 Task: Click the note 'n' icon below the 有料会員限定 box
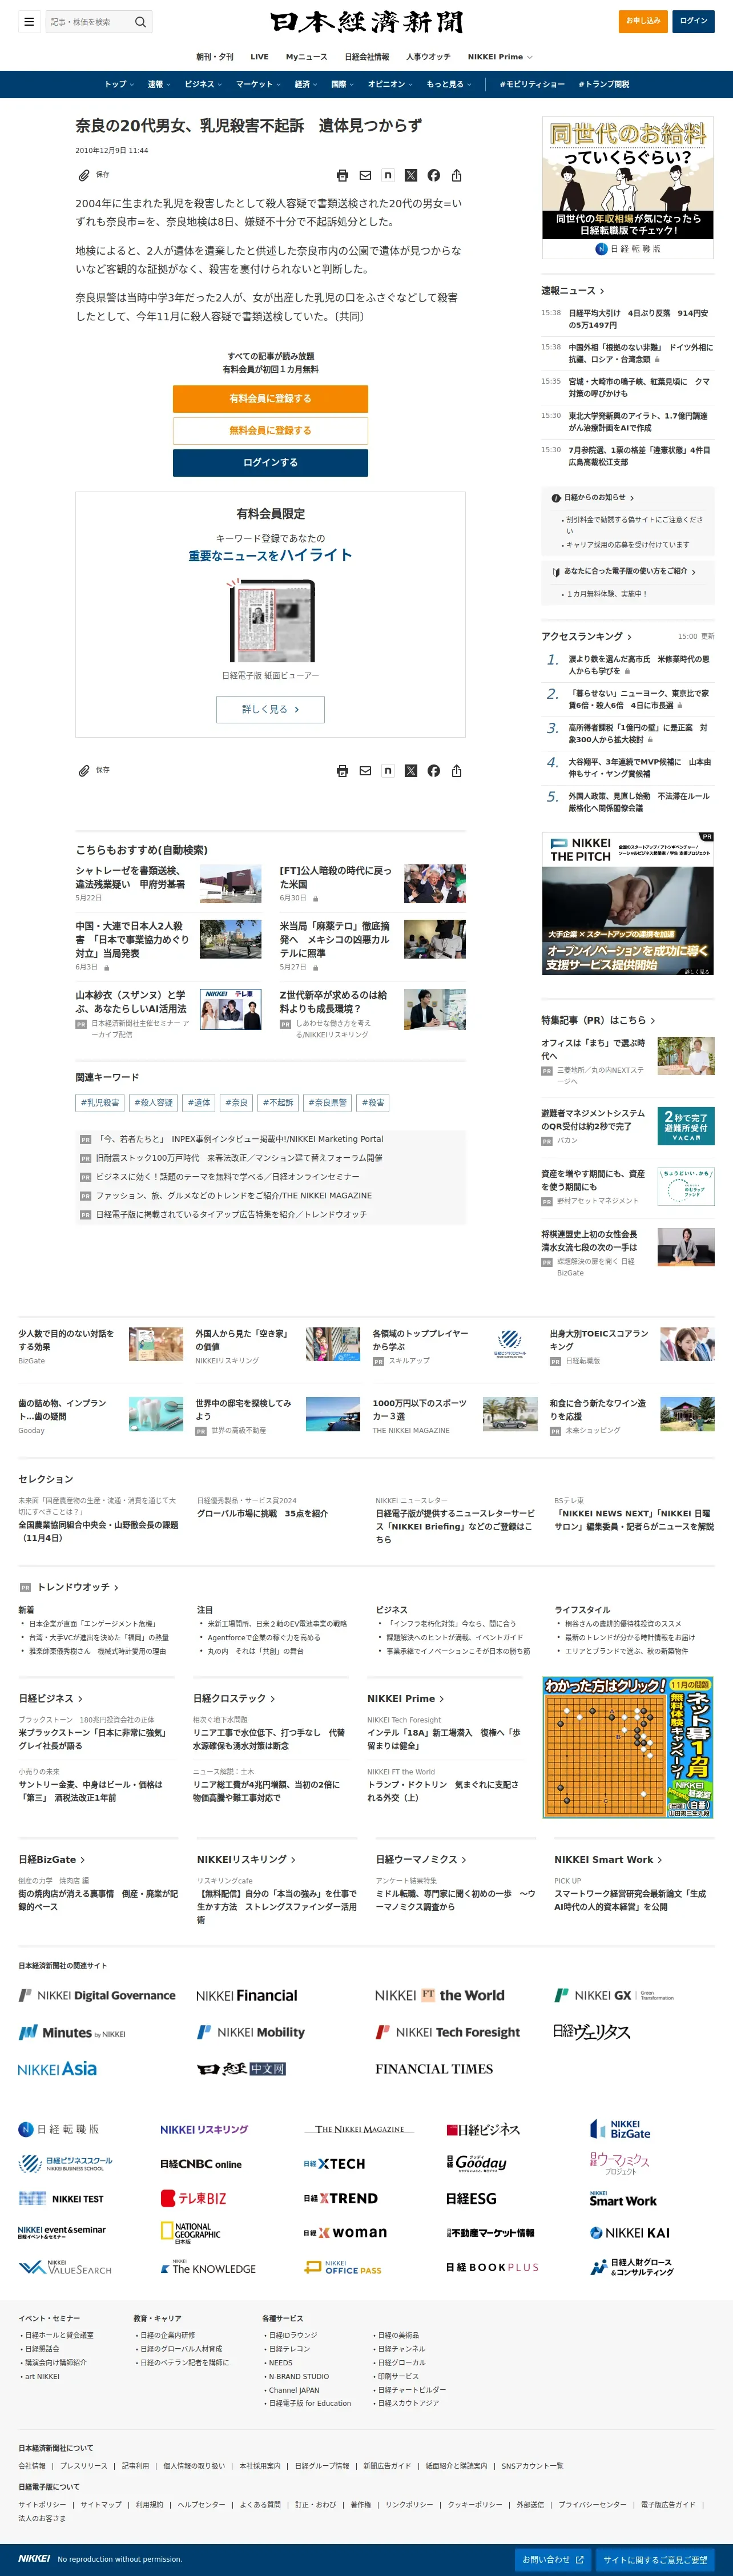point(388,770)
